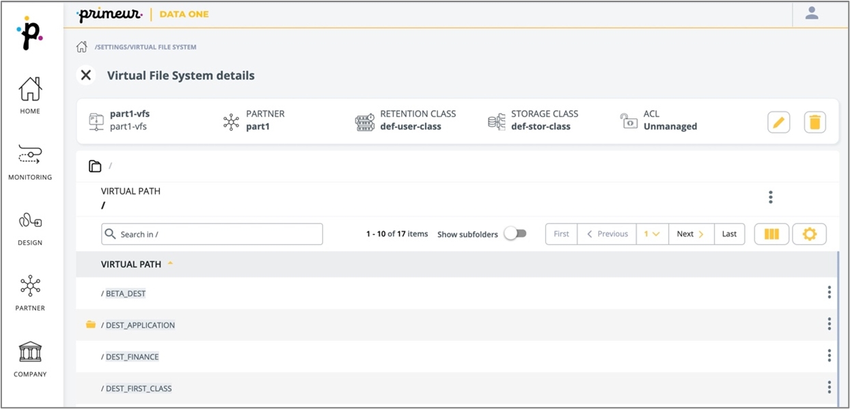This screenshot has width=850, height=409.
Task: Open the column layout icon
Action: pos(771,234)
